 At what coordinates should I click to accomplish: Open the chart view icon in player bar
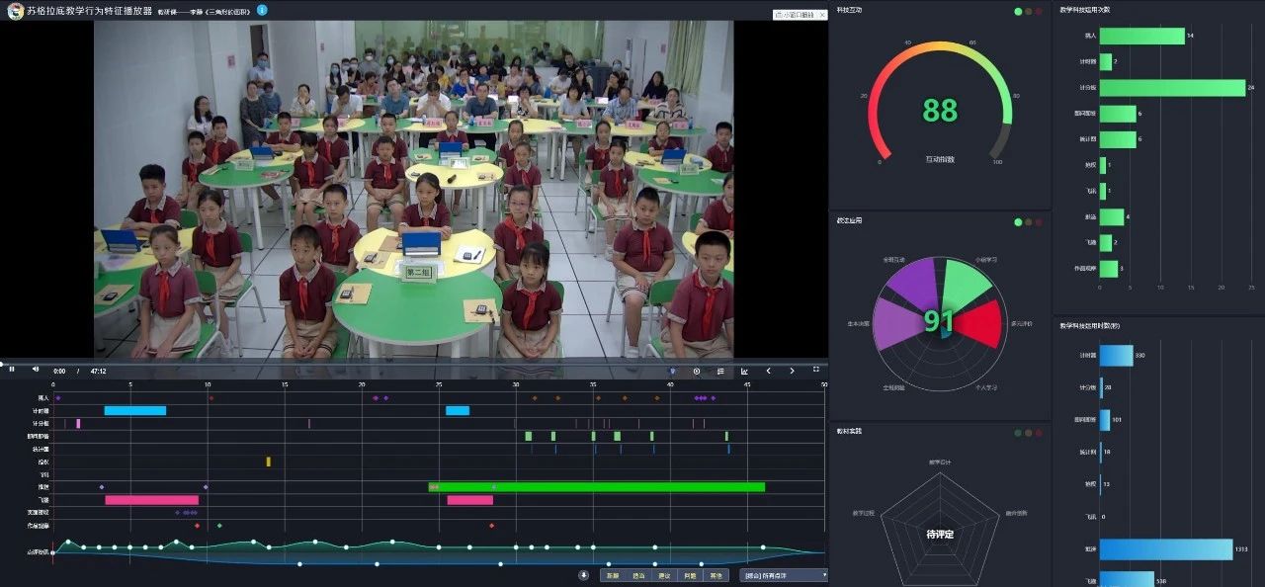coord(744,371)
